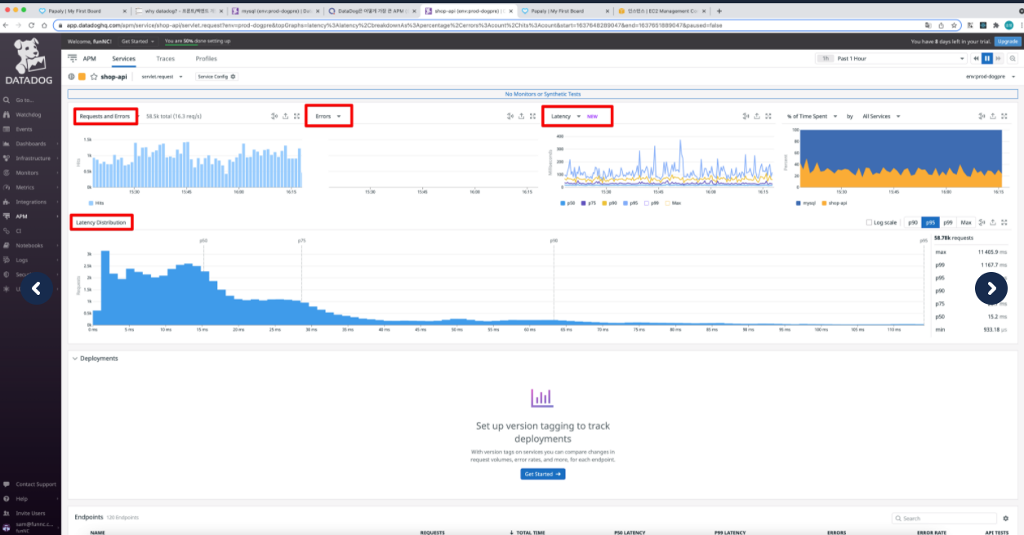Viewport: 1024px width, 535px height.
Task: Fullscreen the Latency Distribution graph
Action: [1004, 222]
